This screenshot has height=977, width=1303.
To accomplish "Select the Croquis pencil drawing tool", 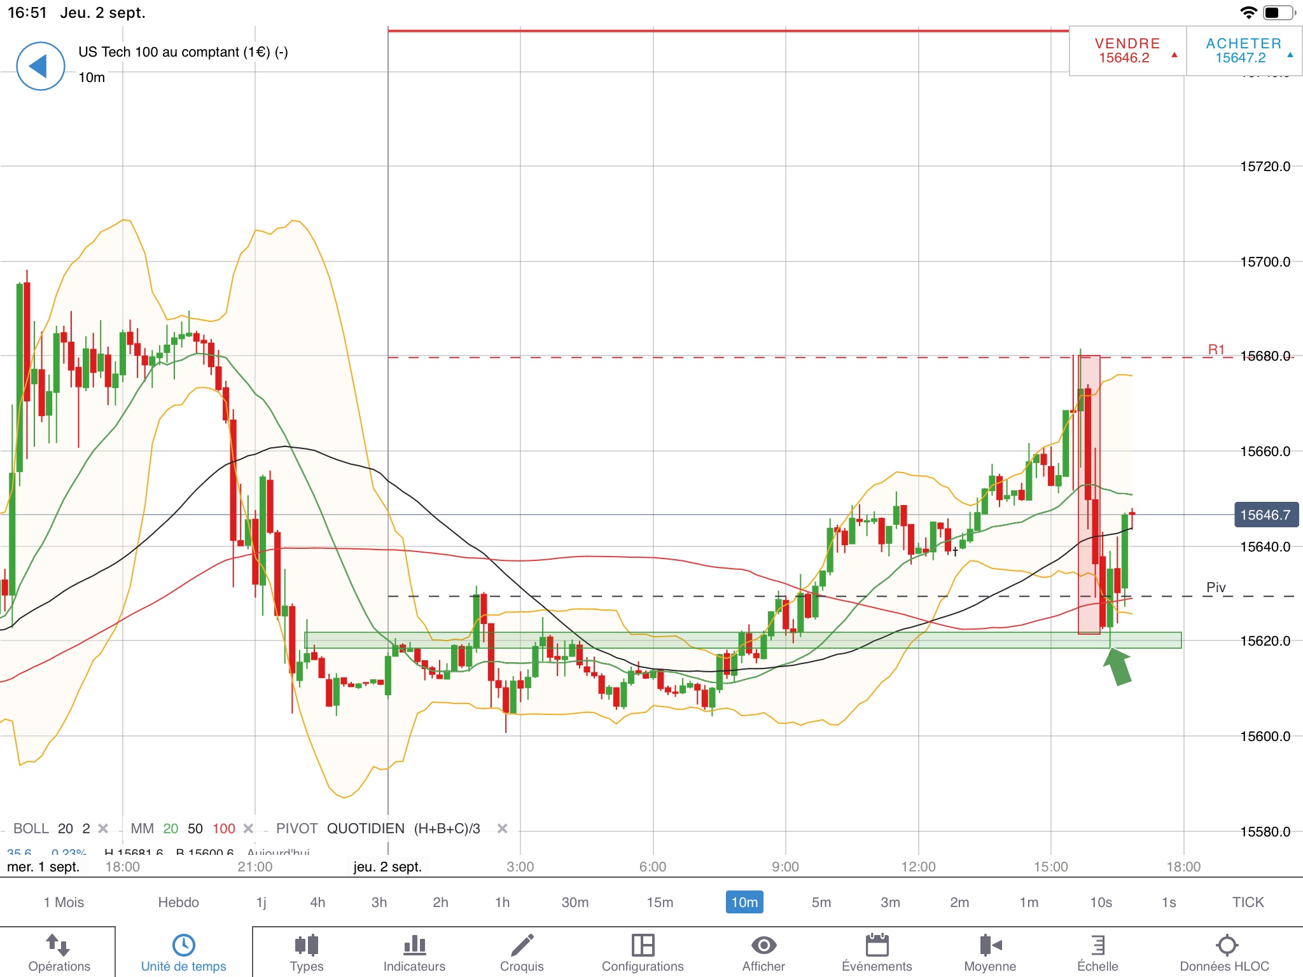I will click(522, 946).
